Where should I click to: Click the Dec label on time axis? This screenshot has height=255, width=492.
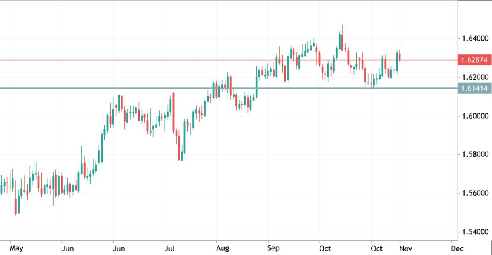tap(454, 247)
